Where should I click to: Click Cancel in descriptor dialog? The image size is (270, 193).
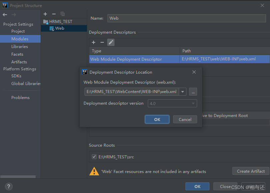tap(185, 119)
